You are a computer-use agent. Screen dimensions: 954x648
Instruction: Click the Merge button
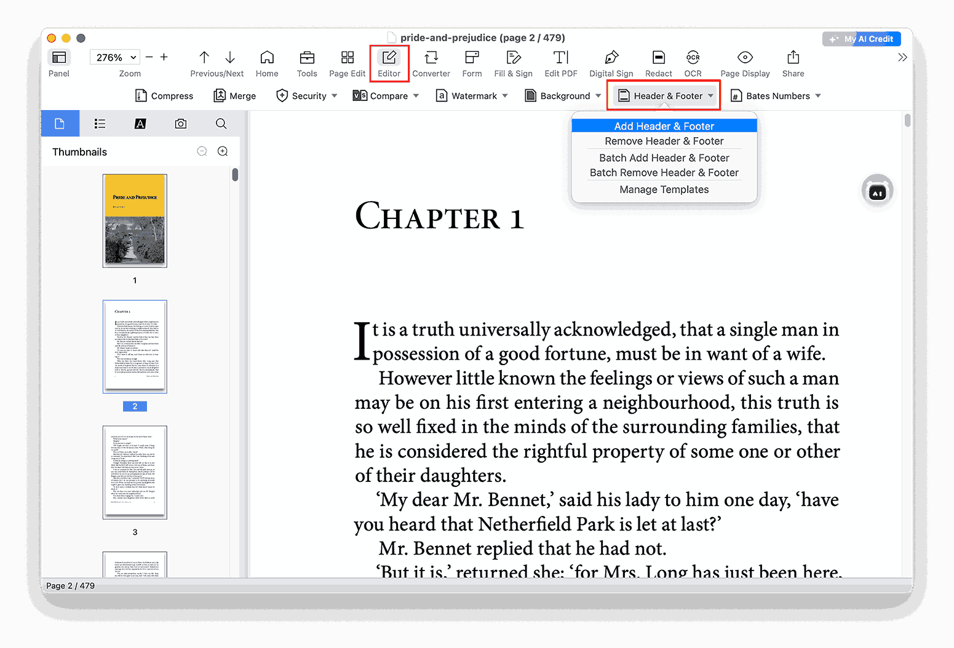pos(235,96)
